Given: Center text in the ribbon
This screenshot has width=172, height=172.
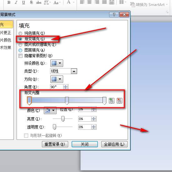Looking at the screenshot, I should [89, 2].
